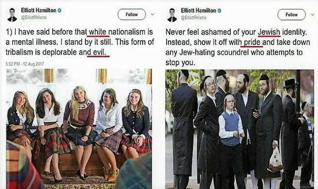318x189 pixels.
Task: Click the verified badge on the left tweet
Action: [x=59, y=10]
